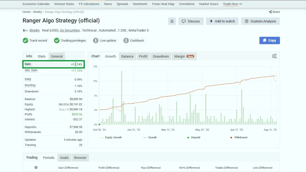
Task: Select the Stats tab
Action: [x=42, y=56]
